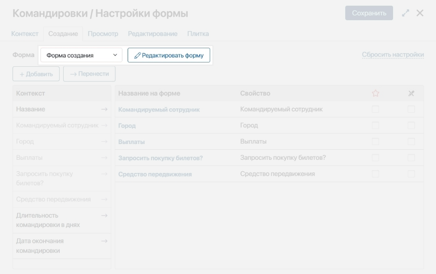
Task: Click arrow beside Дата окончания командировки
Action: 104,241
